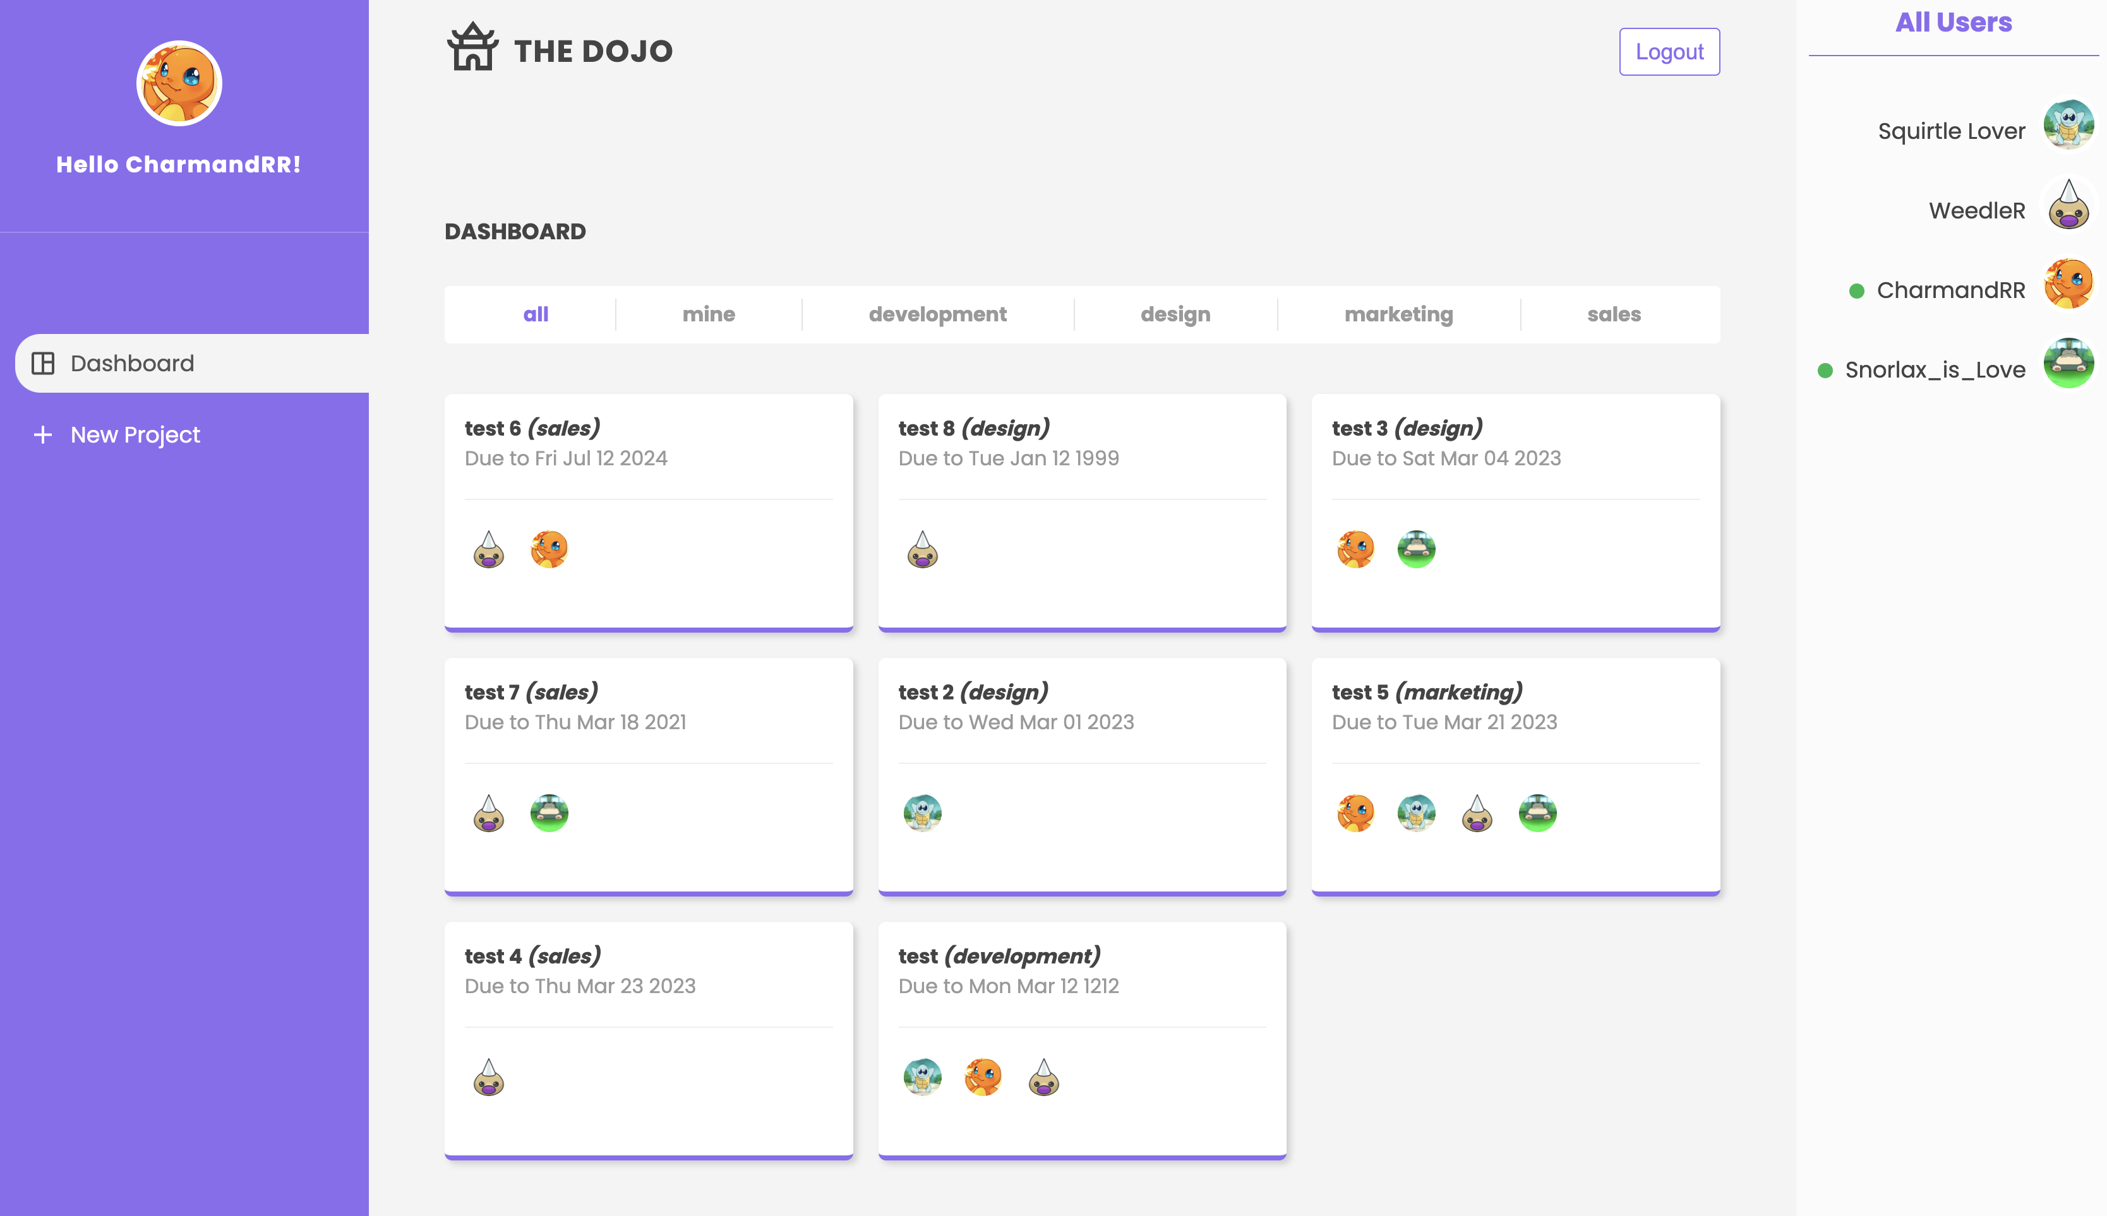
Task: Select the marketing filter tab
Action: (x=1398, y=314)
